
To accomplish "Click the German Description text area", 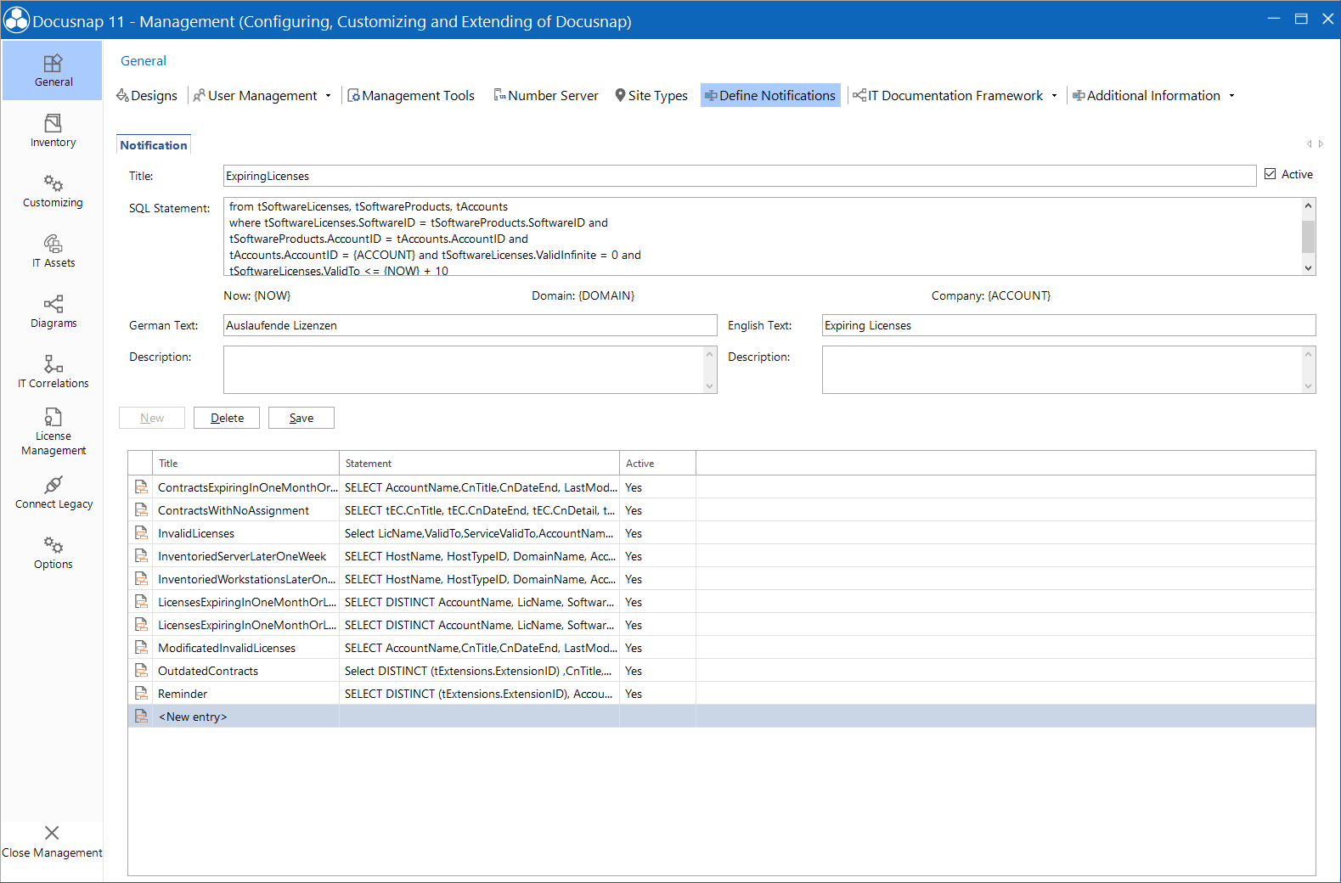I will pyautogui.click(x=464, y=369).
